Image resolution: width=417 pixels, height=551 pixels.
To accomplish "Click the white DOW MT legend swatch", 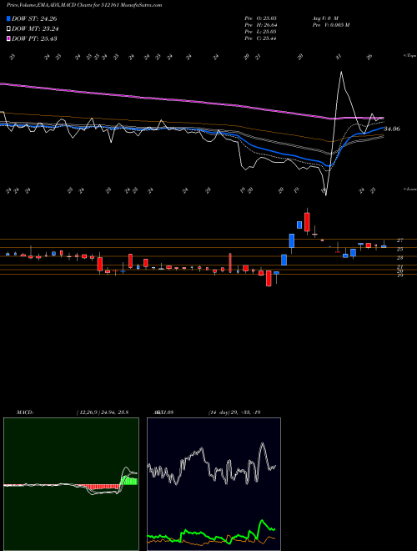I will pyautogui.click(x=8, y=29).
